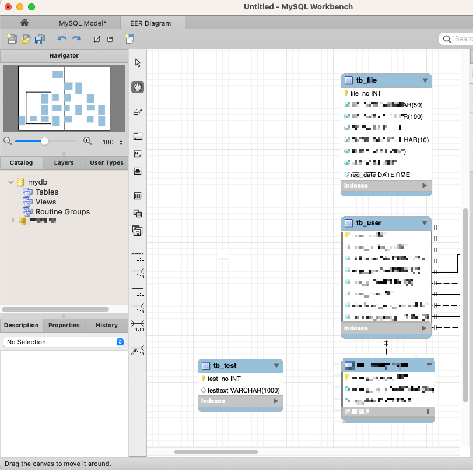The width and height of the screenshot is (473, 470).
Task: Select the tb_file table title
Action: pyautogui.click(x=366, y=80)
